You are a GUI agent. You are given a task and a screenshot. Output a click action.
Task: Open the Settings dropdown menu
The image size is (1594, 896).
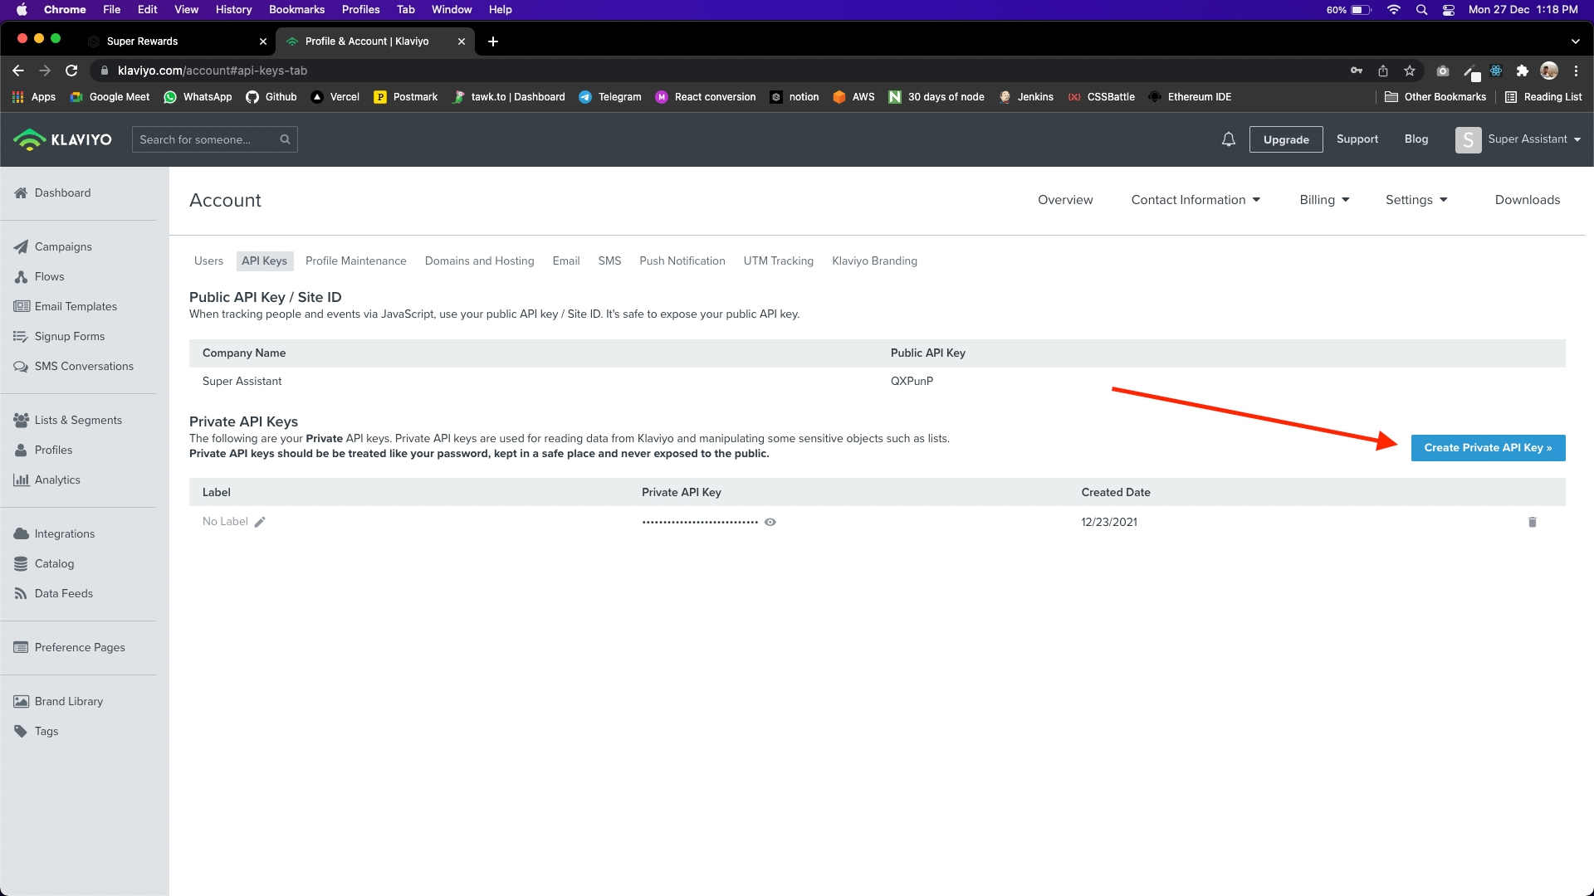1416,200
